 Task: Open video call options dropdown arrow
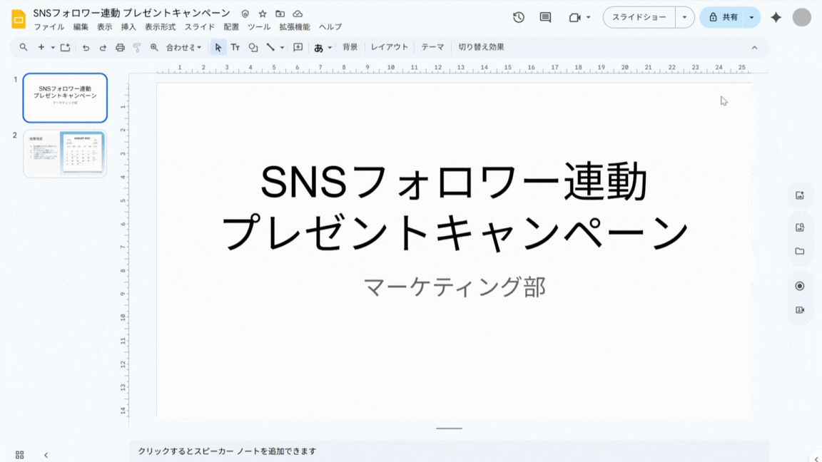tap(588, 17)
